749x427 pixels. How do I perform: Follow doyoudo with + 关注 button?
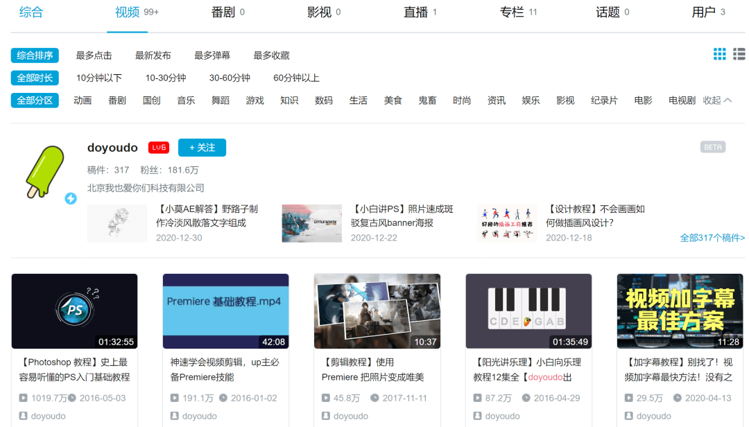click(x=202, y=148)
